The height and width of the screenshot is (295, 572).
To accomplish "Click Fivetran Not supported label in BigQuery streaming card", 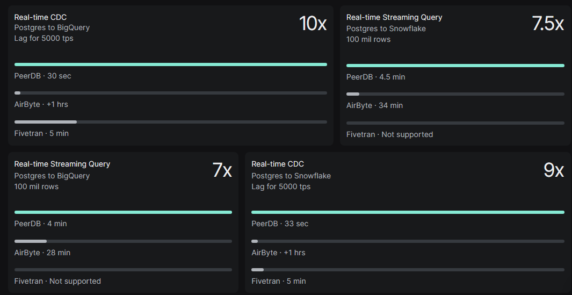I will tap(57, 281).
